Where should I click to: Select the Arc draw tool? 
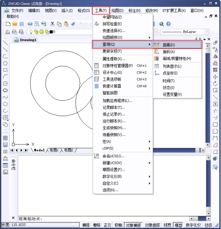pos(5,77)
